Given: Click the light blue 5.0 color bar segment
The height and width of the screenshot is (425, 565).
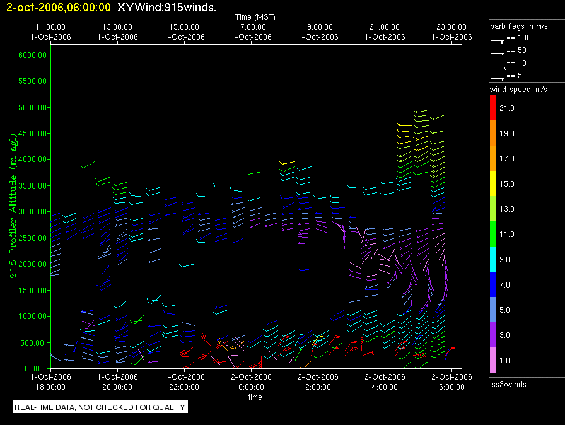Looking at the screenshot, I should pos(493,310).
